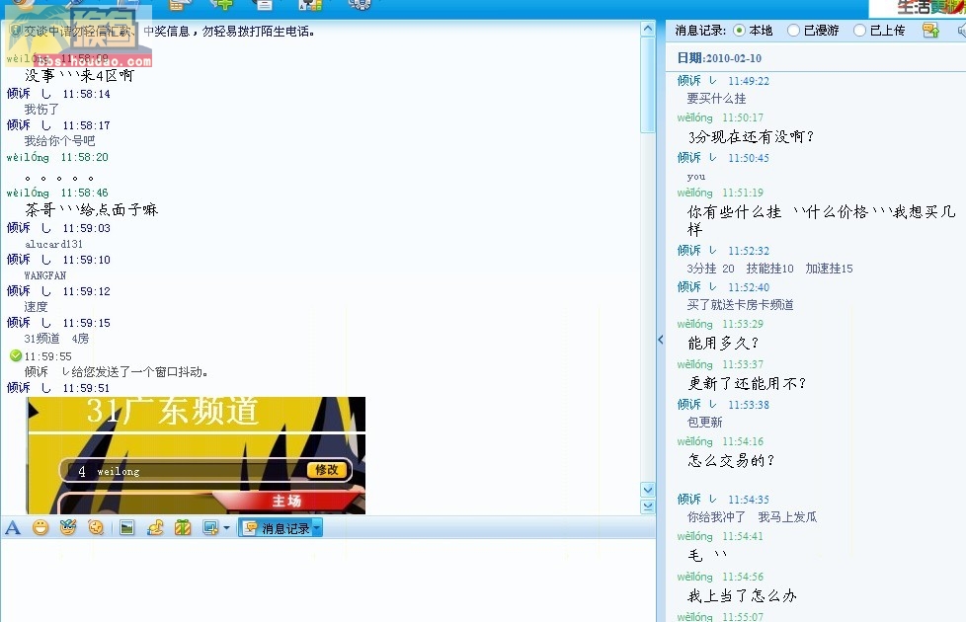Screen dimensions: 966x622
Task: Click history sender line wèilóng 11:53:37
Action: tap(720, 364)
